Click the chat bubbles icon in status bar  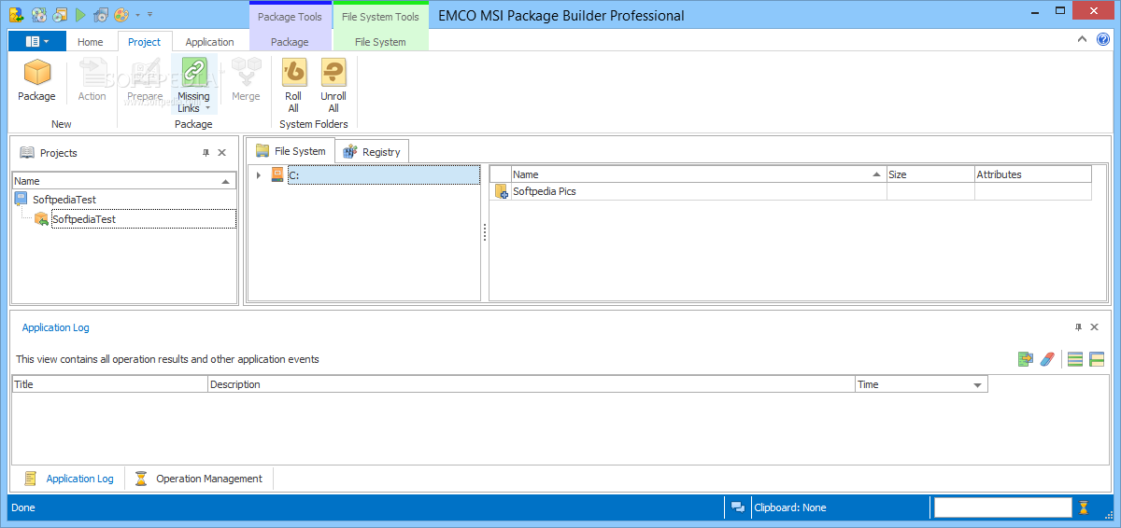(x=738, y=507)
